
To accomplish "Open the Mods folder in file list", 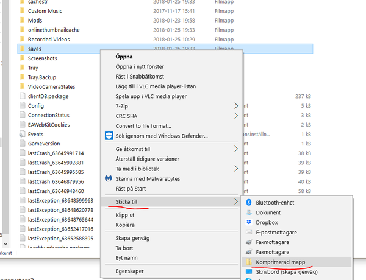I will click(35, 20).
